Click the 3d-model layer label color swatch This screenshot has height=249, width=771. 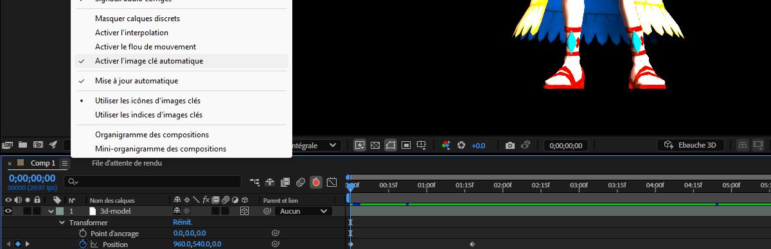[x=60, y=210]
